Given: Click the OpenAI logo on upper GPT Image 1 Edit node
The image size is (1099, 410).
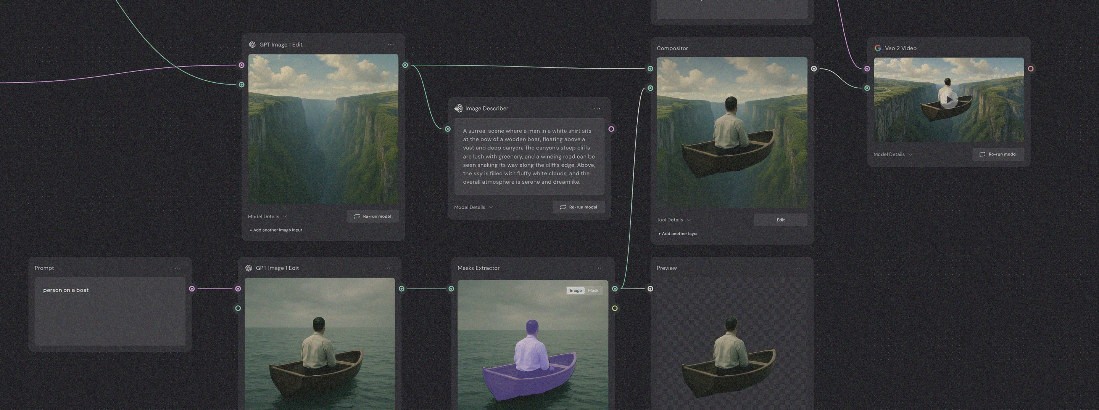Looking at the screenshot, I should point(252,44).
